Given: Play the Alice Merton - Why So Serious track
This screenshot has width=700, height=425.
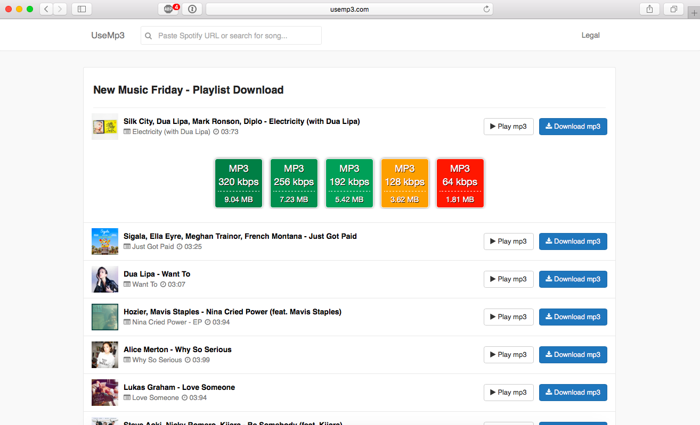Looking at the screenshot, I should click(x=508, y=354).
